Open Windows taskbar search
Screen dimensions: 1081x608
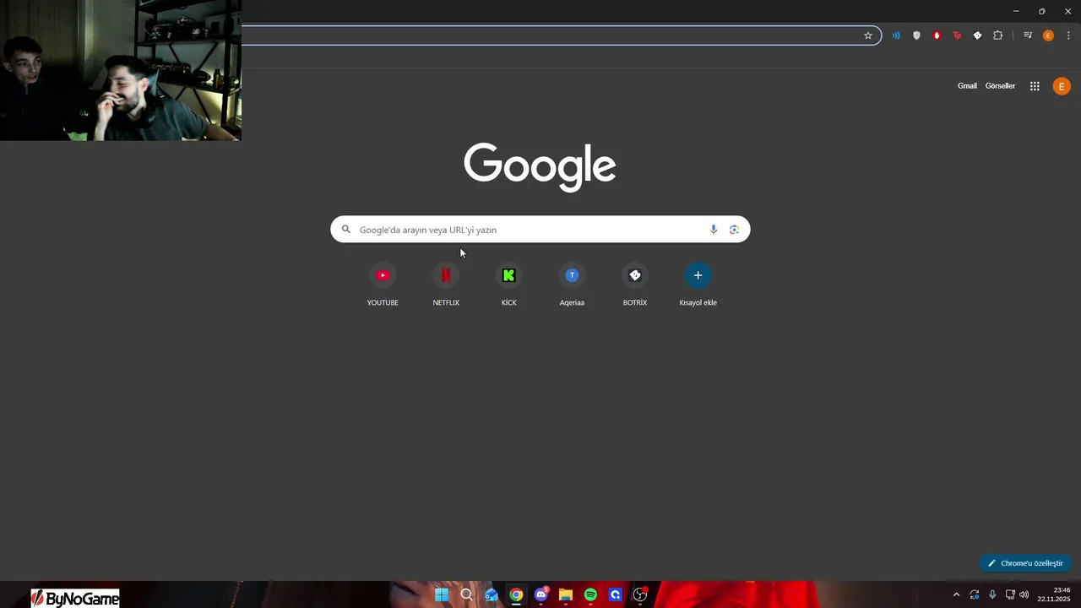466,595
